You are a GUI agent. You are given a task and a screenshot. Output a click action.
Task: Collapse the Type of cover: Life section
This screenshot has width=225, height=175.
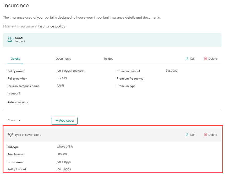(x=41, y=135)
